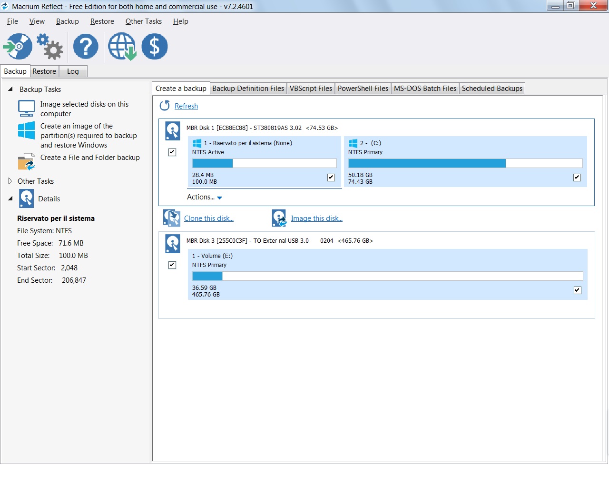Click the globe download update icon
Image resolution: width=609 pixels, height=495 pixels.
point(122,47)
